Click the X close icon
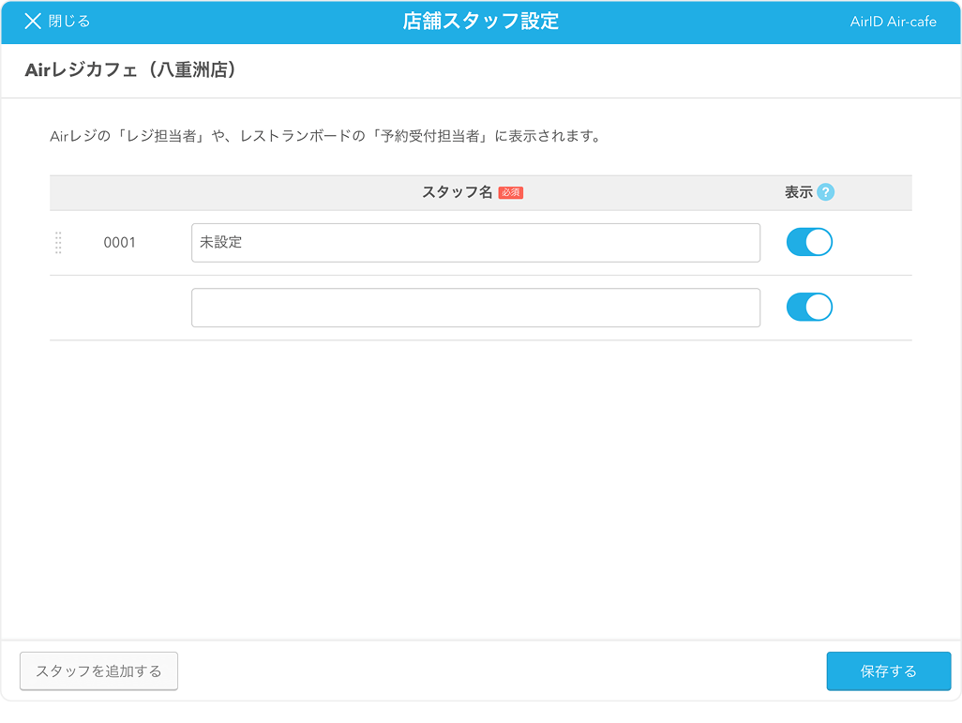This screenshot has height=723, width=962. pyautogui.click(x=33, y=22)
